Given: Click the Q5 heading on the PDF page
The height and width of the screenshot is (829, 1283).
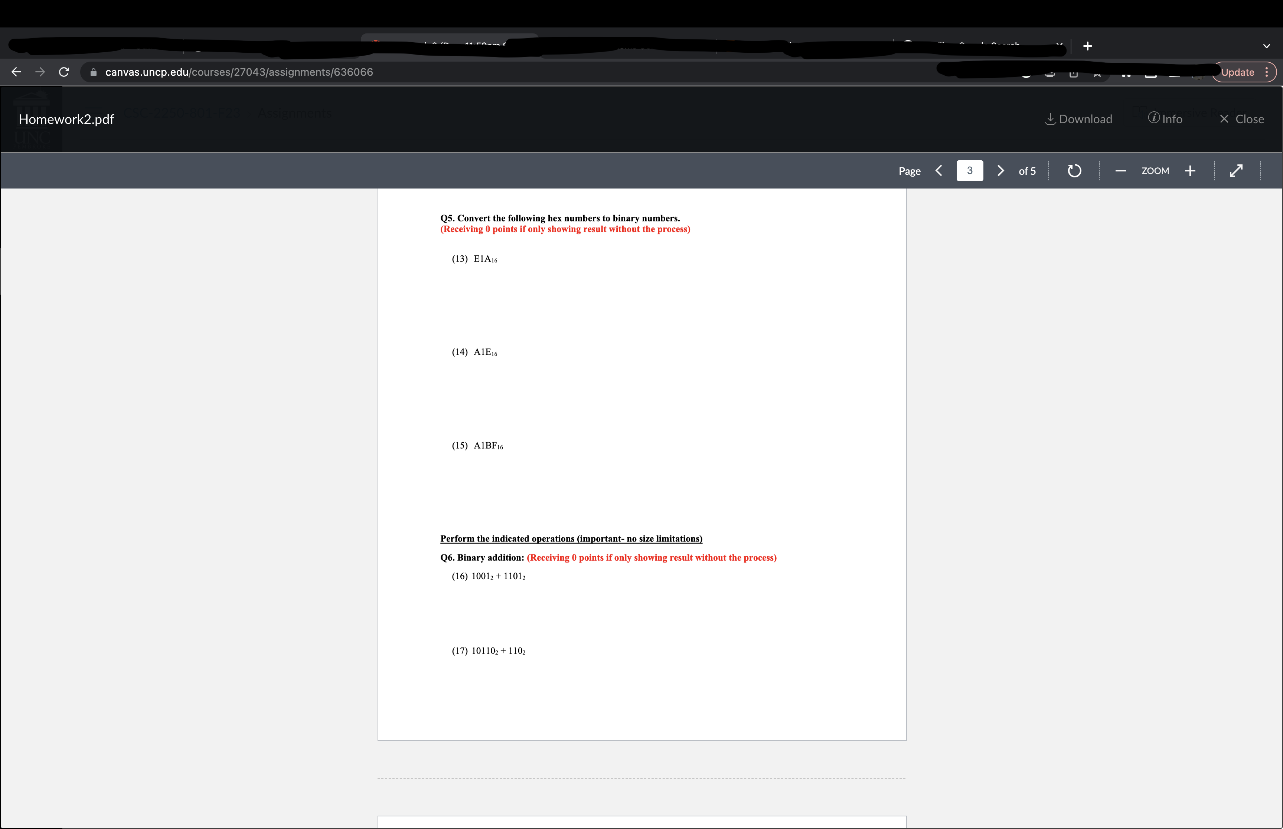Looking at the screenshot, I should click(560, 218).
